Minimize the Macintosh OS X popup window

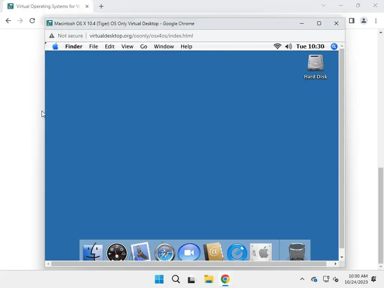click(302, 23)
